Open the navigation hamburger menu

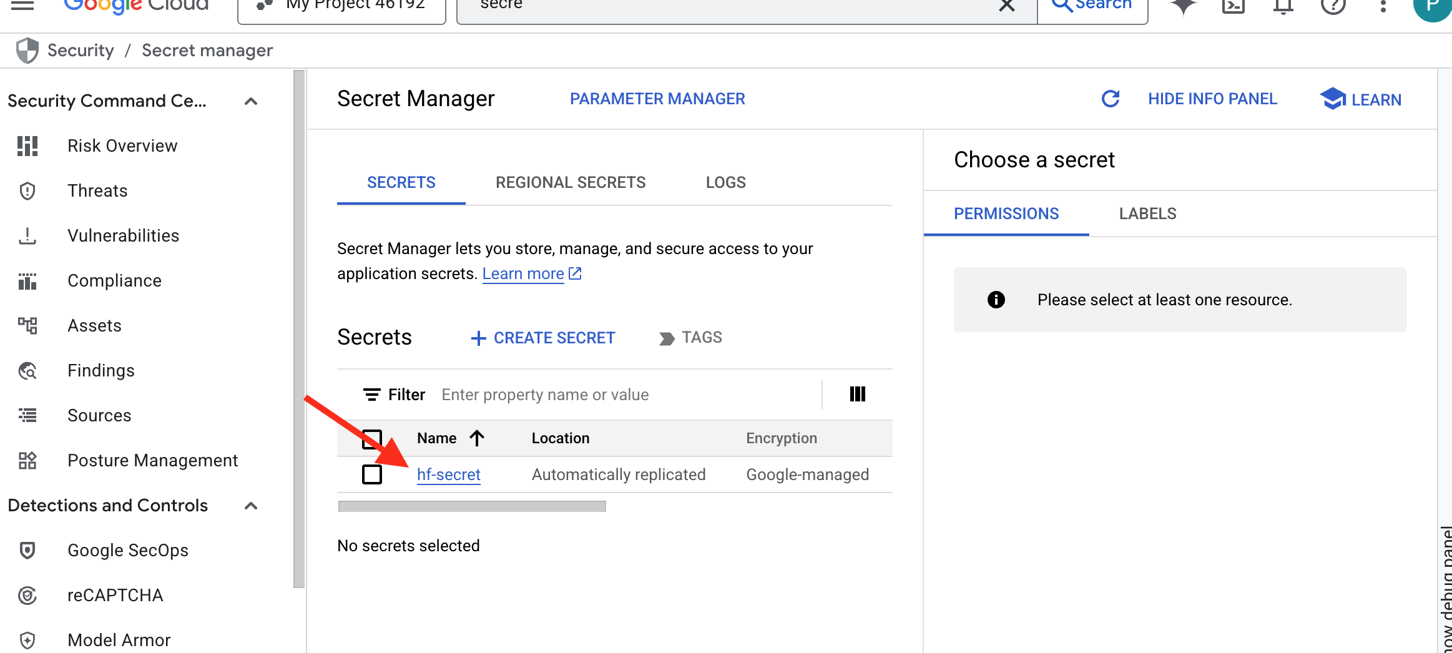point(23,5)
